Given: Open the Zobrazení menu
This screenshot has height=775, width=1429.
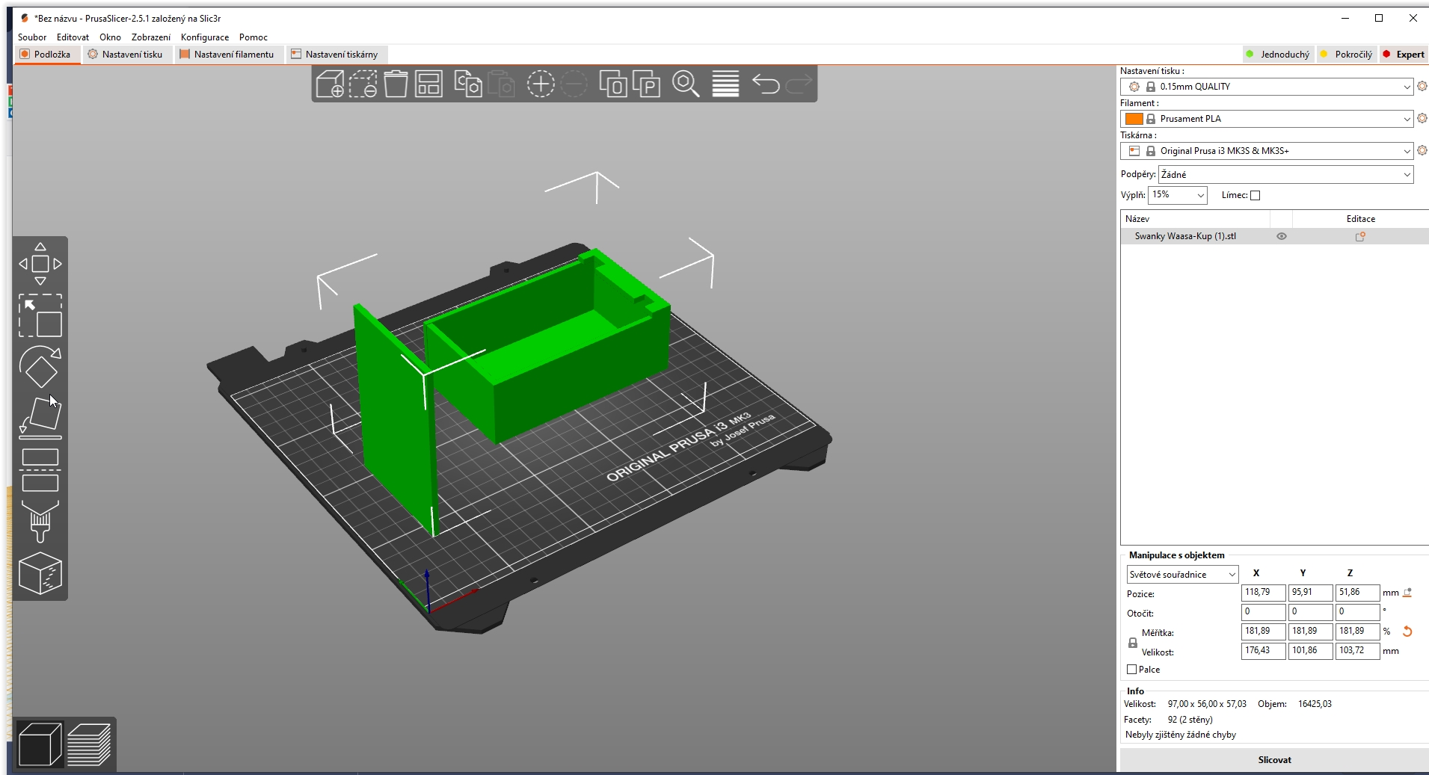Looking at the screenshot, I should click(x=151, y=37).
